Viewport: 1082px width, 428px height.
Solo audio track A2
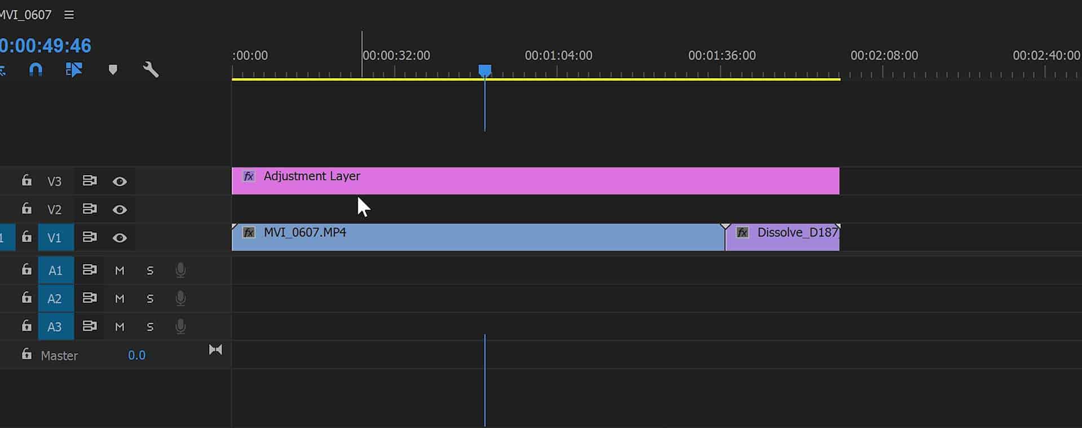[150, 298]
